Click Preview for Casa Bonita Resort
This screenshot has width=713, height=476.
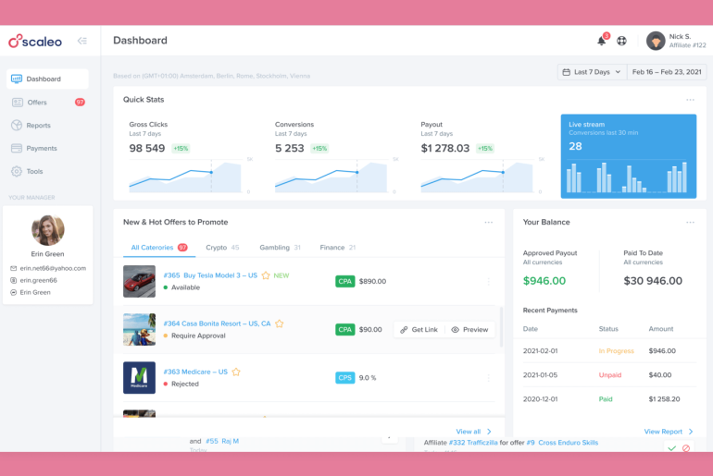pyautogui.click(x=469, y=330)
